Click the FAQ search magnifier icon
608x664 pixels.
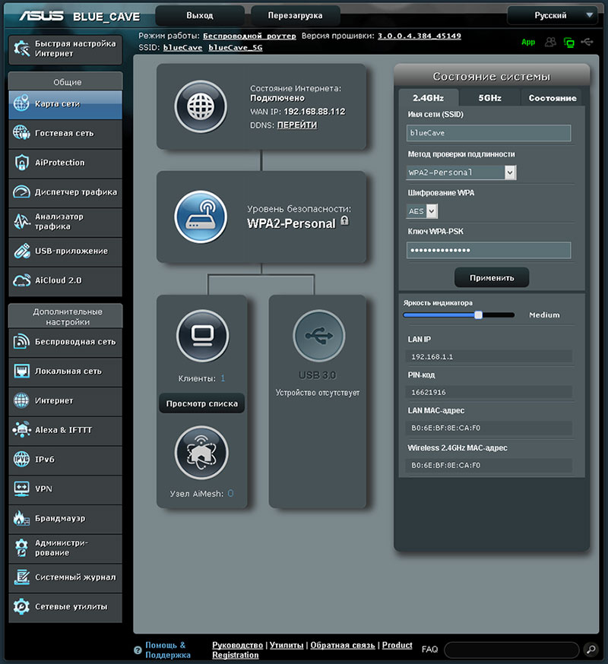[x=591, y=649]
